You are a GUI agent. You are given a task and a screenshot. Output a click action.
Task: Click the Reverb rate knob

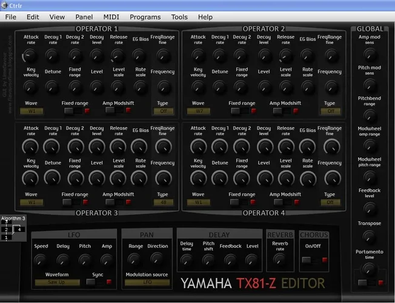tap(279, 259)
